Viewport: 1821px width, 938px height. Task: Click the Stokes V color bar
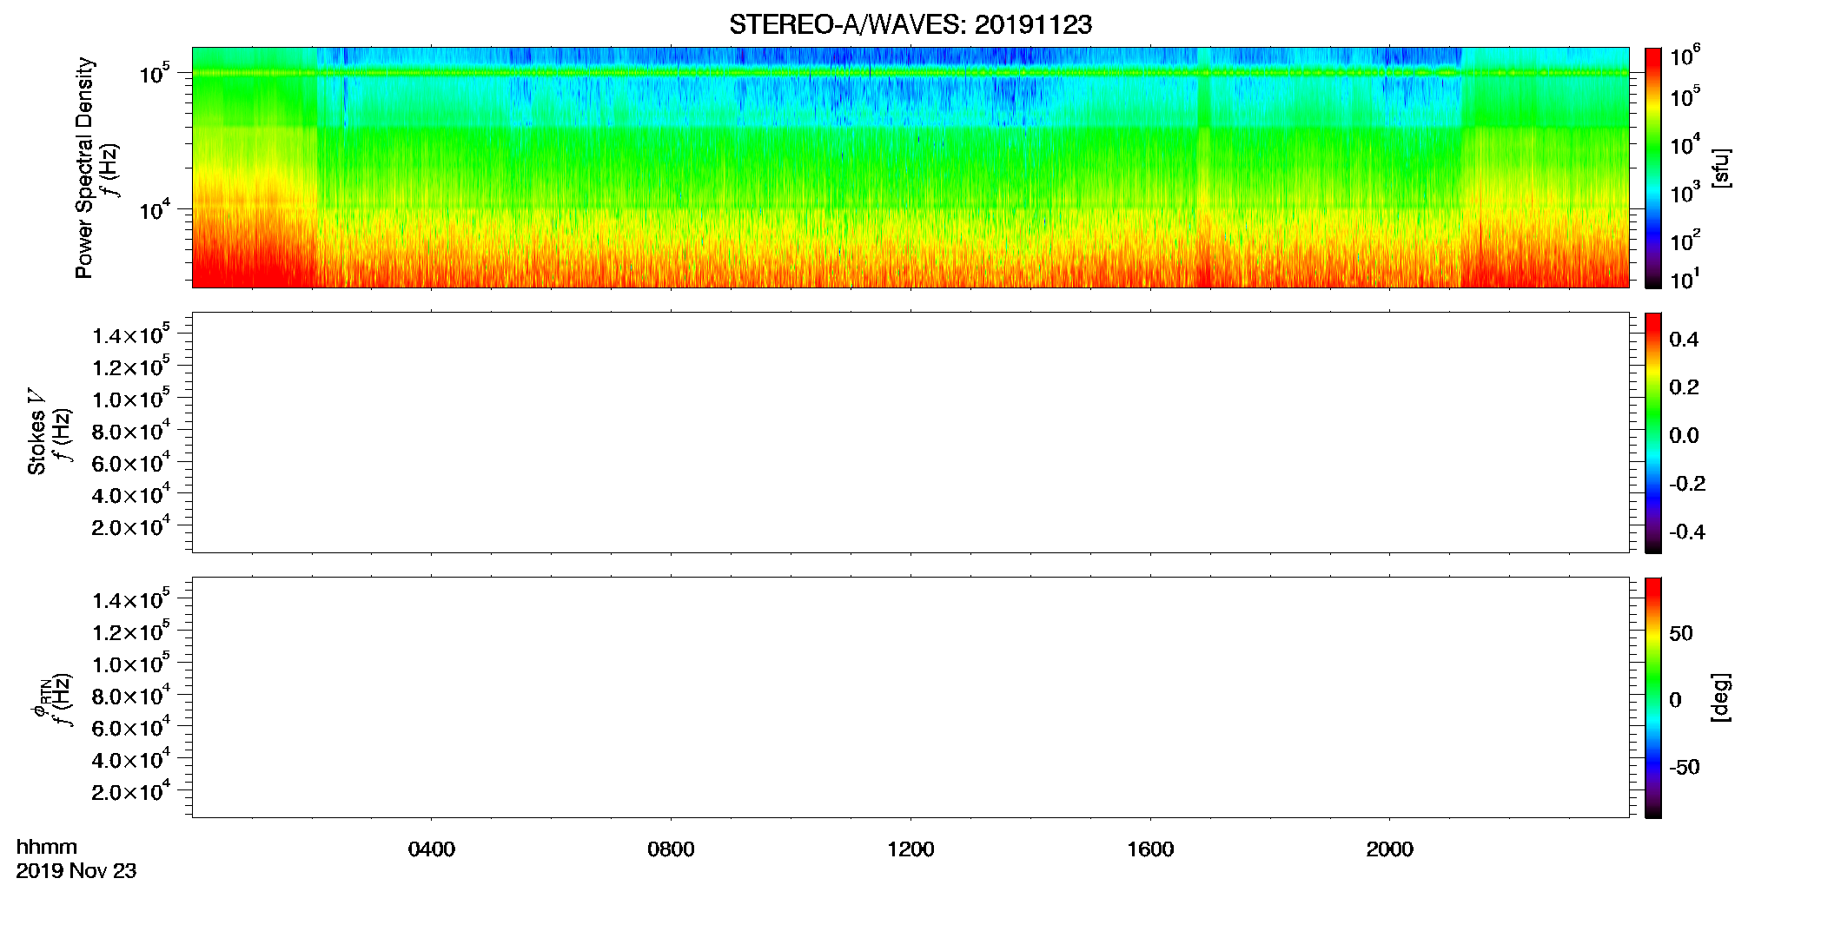[1652, 433]
